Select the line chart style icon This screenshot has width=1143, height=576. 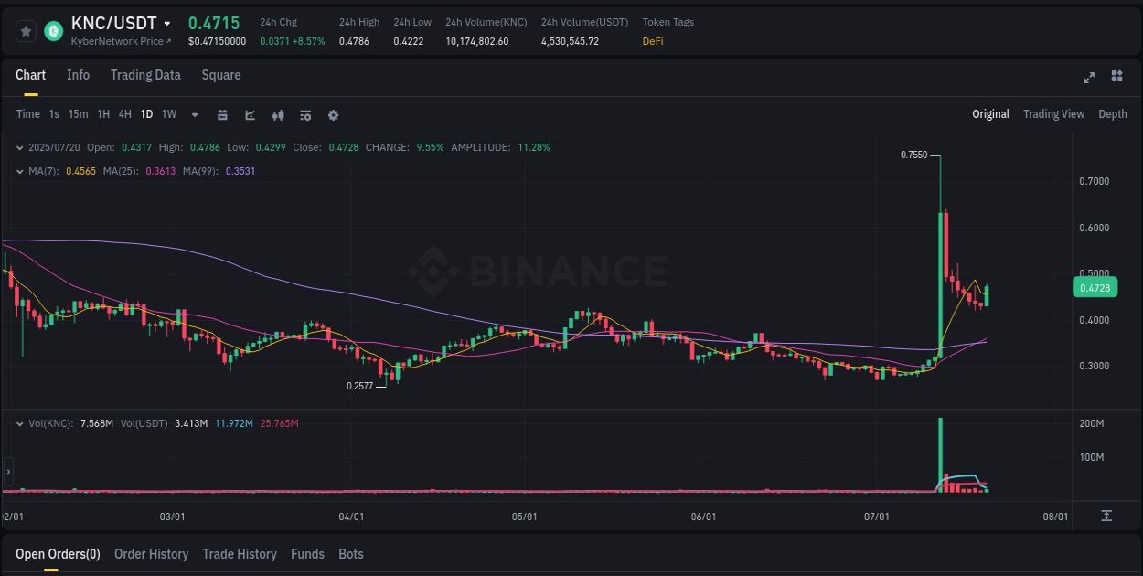250,115
